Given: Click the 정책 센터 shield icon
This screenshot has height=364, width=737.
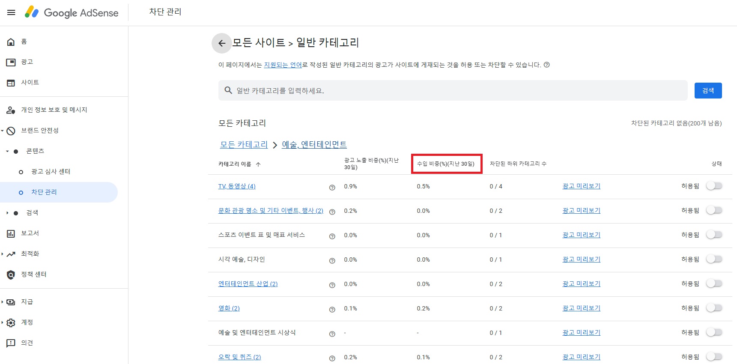Looking at the screenshot, I should tap(11, 274).
